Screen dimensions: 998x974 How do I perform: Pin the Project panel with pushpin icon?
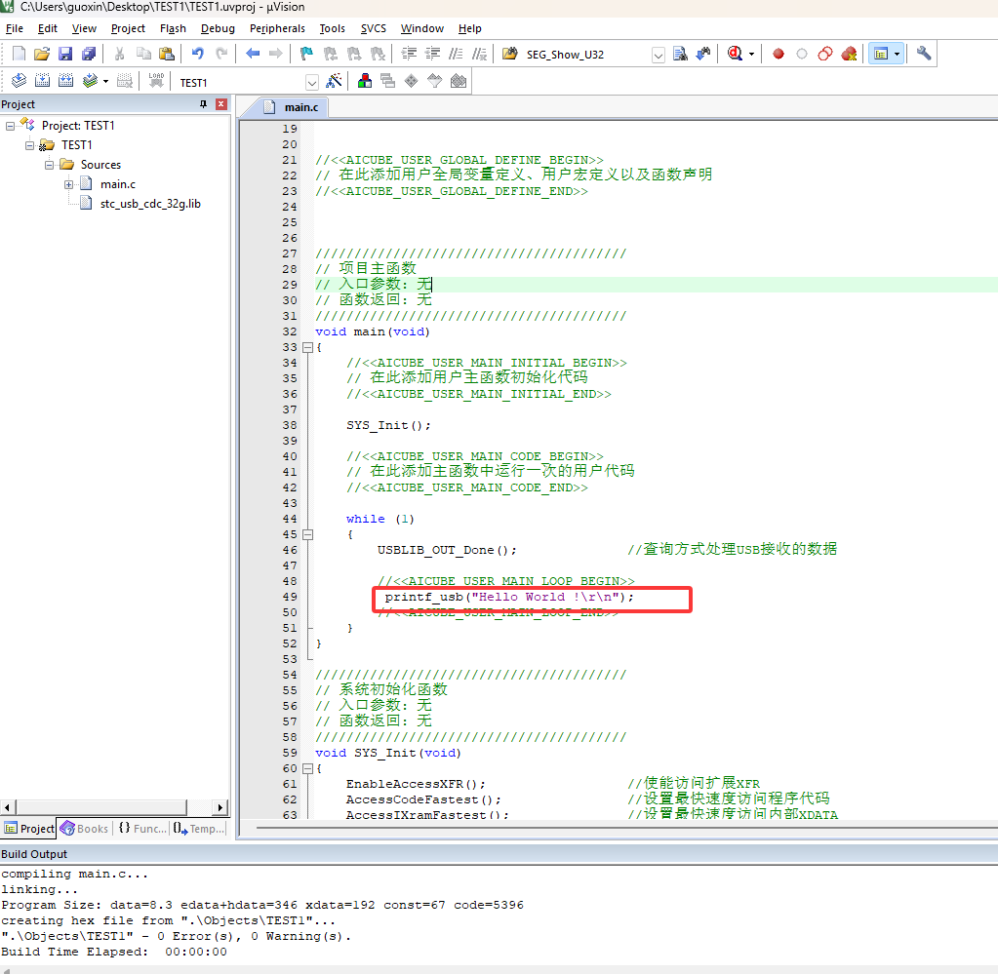(204, 104)
